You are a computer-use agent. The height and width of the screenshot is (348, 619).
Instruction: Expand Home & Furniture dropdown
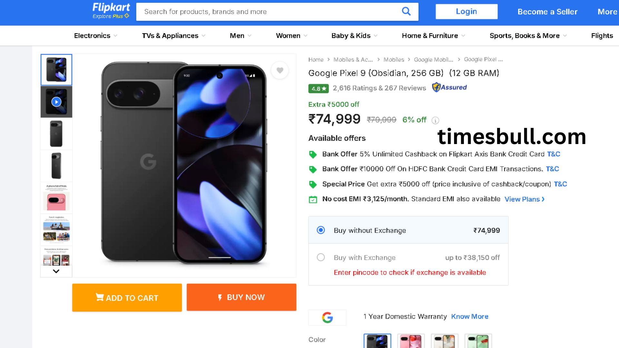coord(433,36)
